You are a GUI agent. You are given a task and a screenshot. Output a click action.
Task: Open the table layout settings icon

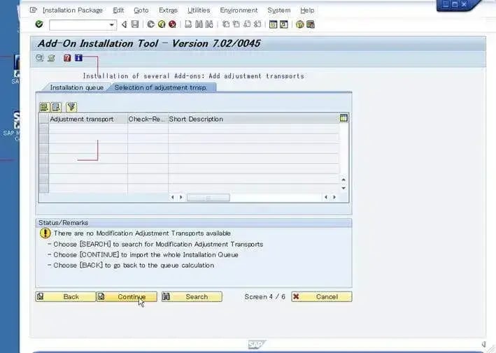343,118
